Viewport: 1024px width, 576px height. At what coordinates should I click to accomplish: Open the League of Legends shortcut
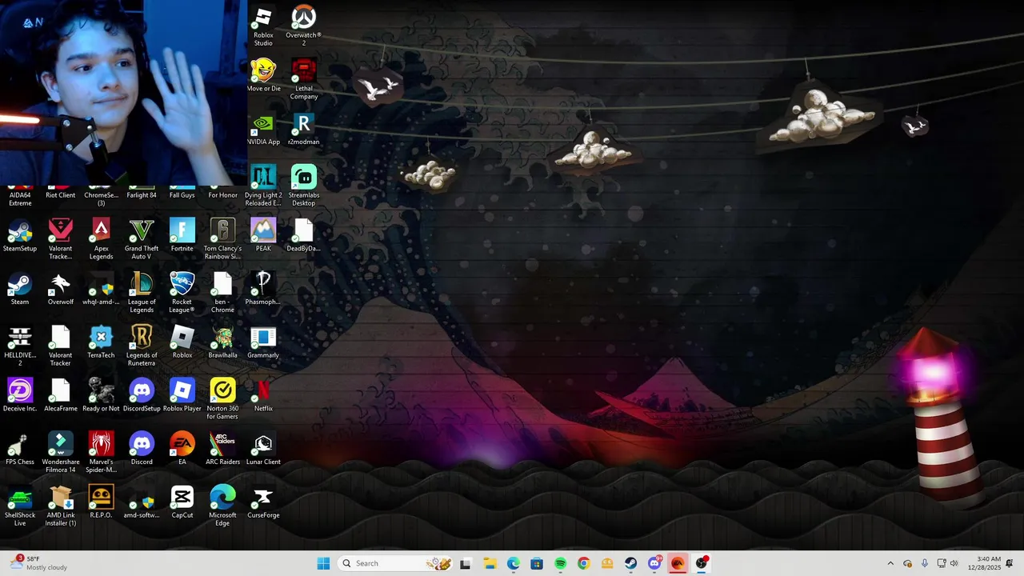pyautogui.click(x=142, y=293)
